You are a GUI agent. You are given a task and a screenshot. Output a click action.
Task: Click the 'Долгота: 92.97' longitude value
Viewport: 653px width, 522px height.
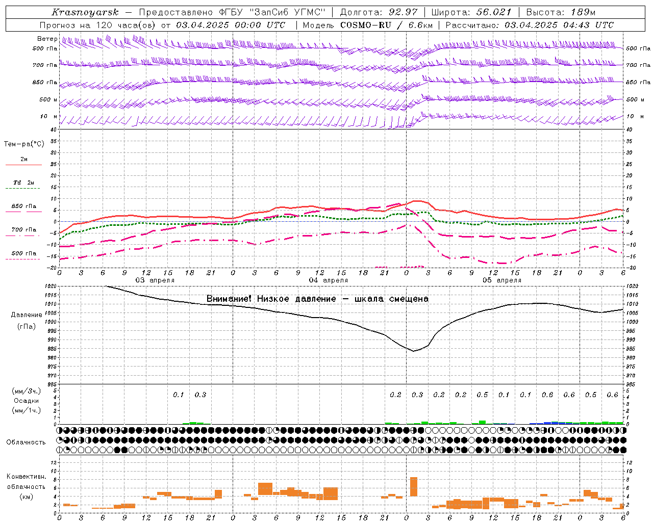click(x=379, y=12)
